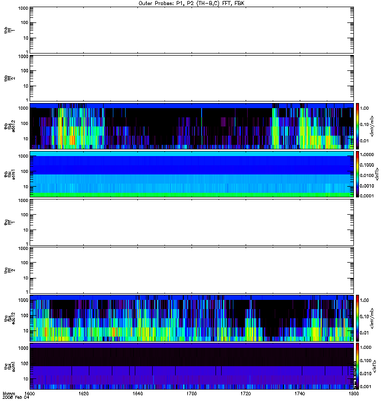Click the thb fbk edc12 spectrogram panel

pyautogui.click(x=192, y=126)
